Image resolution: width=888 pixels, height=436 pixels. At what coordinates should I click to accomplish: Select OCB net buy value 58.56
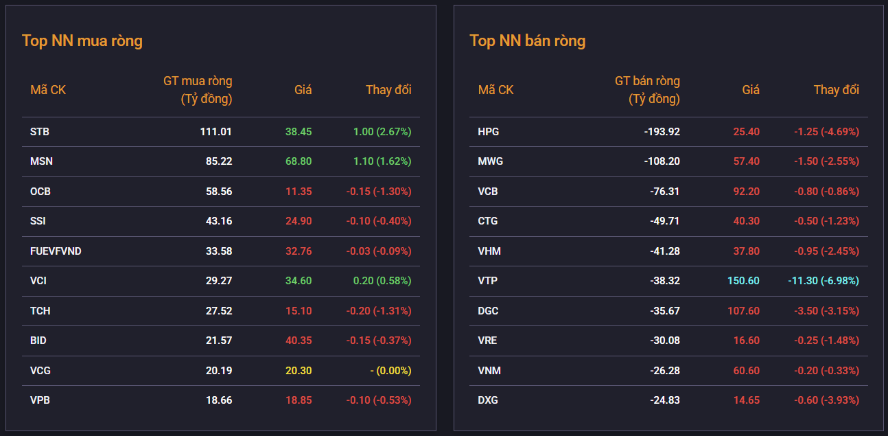(219, 191)
